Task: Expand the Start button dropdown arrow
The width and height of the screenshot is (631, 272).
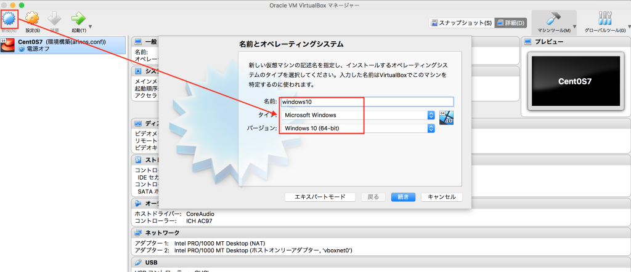Action: tap(91, 26)
